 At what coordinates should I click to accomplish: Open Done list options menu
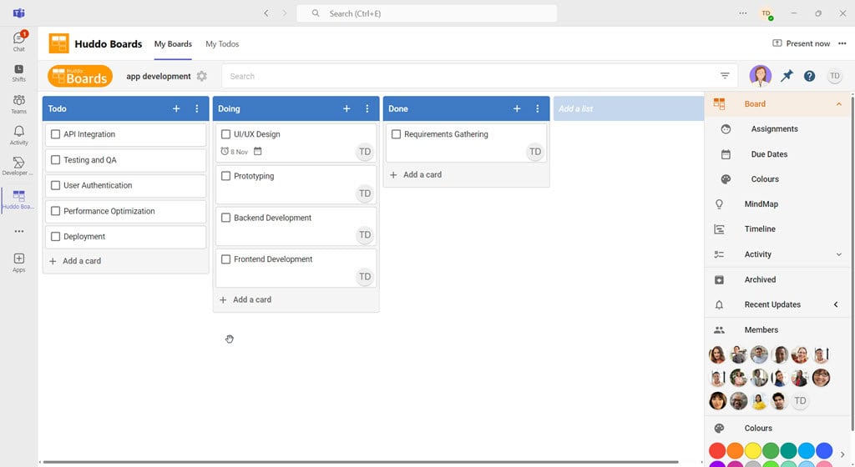point(538,109)
